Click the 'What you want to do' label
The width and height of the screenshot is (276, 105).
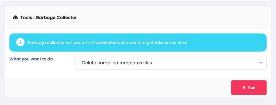click(x=31, y=59)
